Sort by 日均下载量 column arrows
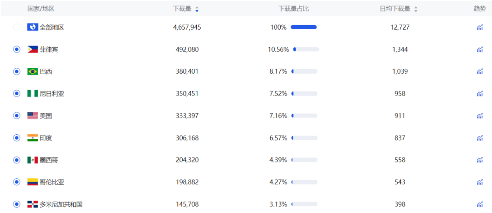Image resolution: width=492 pixels, height=213 pixels. tap(416, 9)
